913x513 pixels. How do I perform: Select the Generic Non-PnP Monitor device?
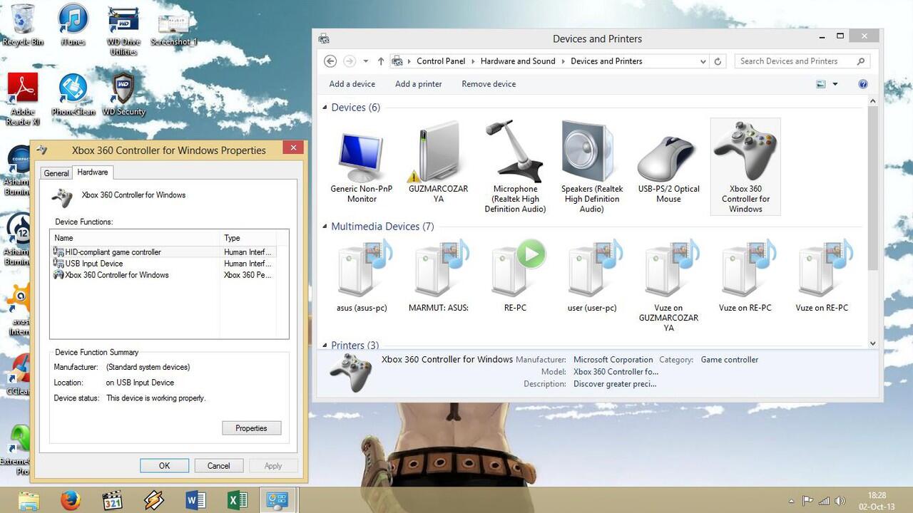(362, 168)
